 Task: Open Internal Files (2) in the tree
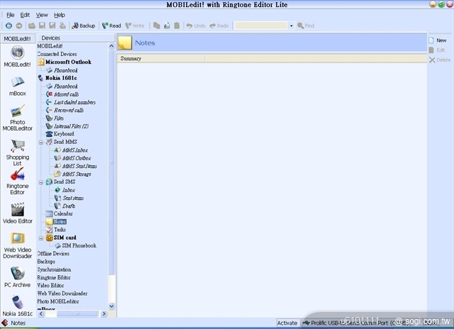coord(71,126)
